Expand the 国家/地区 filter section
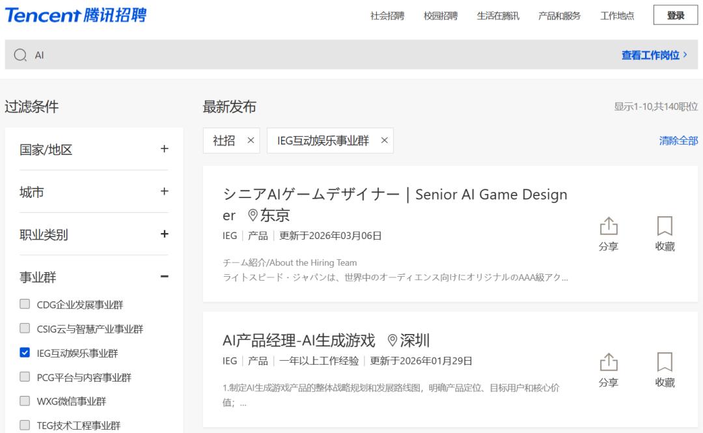The width and height of the screenshot is (703, 433). (x=164, y=149)
